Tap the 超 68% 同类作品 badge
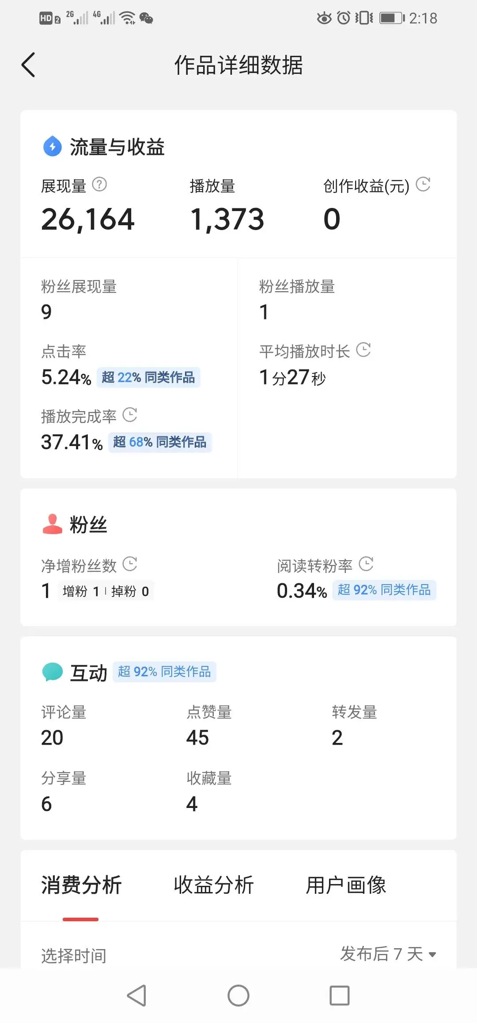 click(x=160, y=442)
